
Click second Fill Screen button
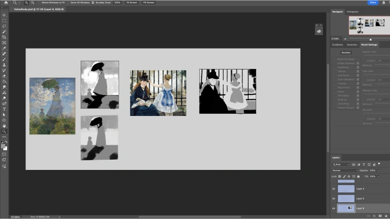click(x=148, y=3)
